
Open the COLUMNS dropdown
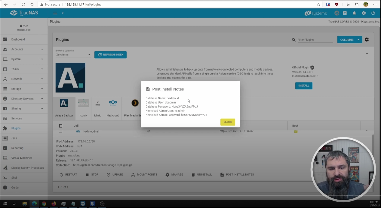(349, 40)
